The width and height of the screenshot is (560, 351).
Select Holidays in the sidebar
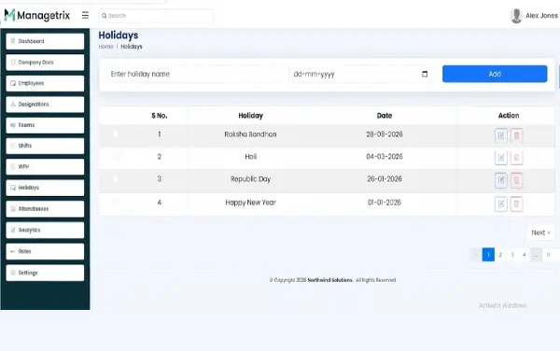click(x=45, y=188)
